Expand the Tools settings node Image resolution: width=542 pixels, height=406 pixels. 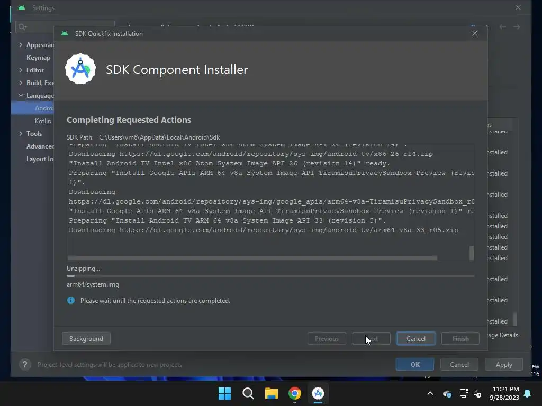coord(21,134)
